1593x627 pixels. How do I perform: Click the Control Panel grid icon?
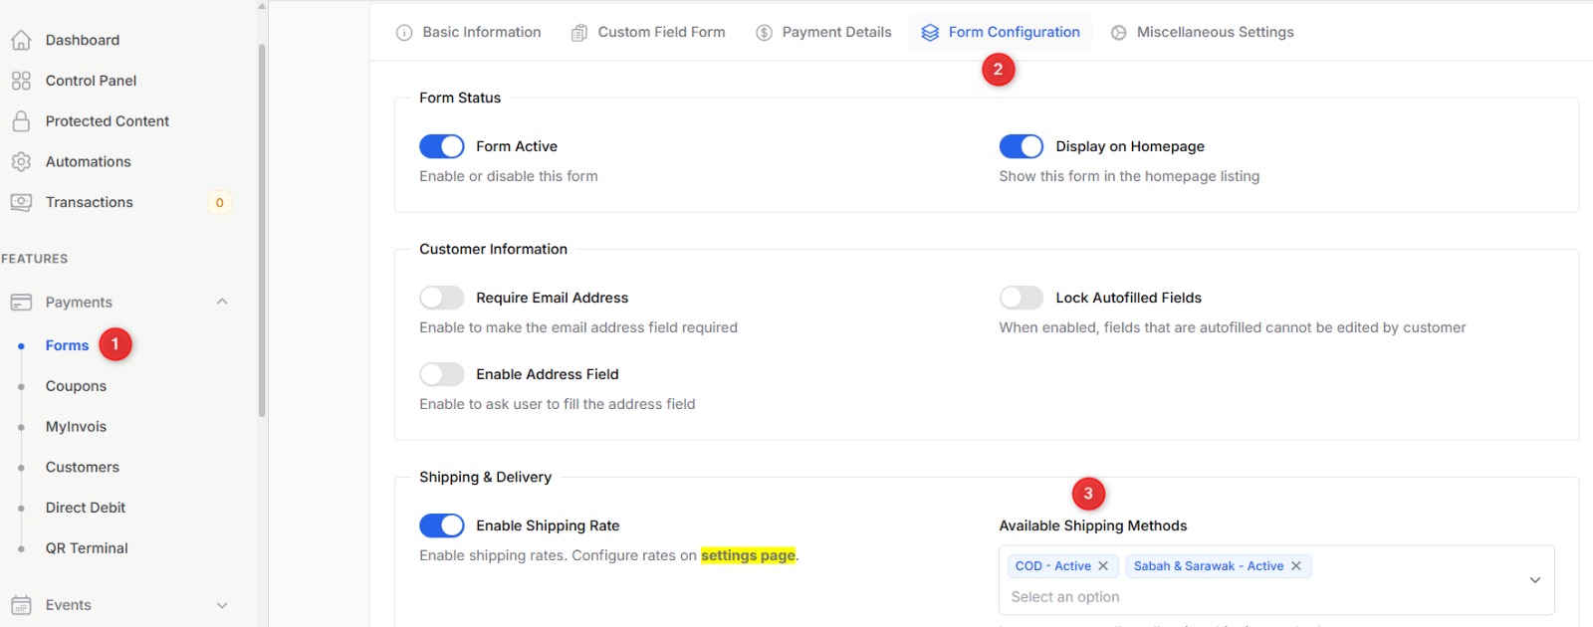click(21, 81)
